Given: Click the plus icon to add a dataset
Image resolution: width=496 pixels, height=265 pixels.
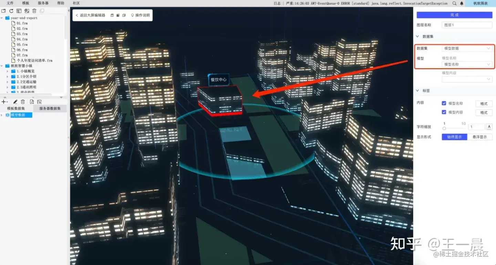Looking at the screenshot, I should (x=4, y=102).
